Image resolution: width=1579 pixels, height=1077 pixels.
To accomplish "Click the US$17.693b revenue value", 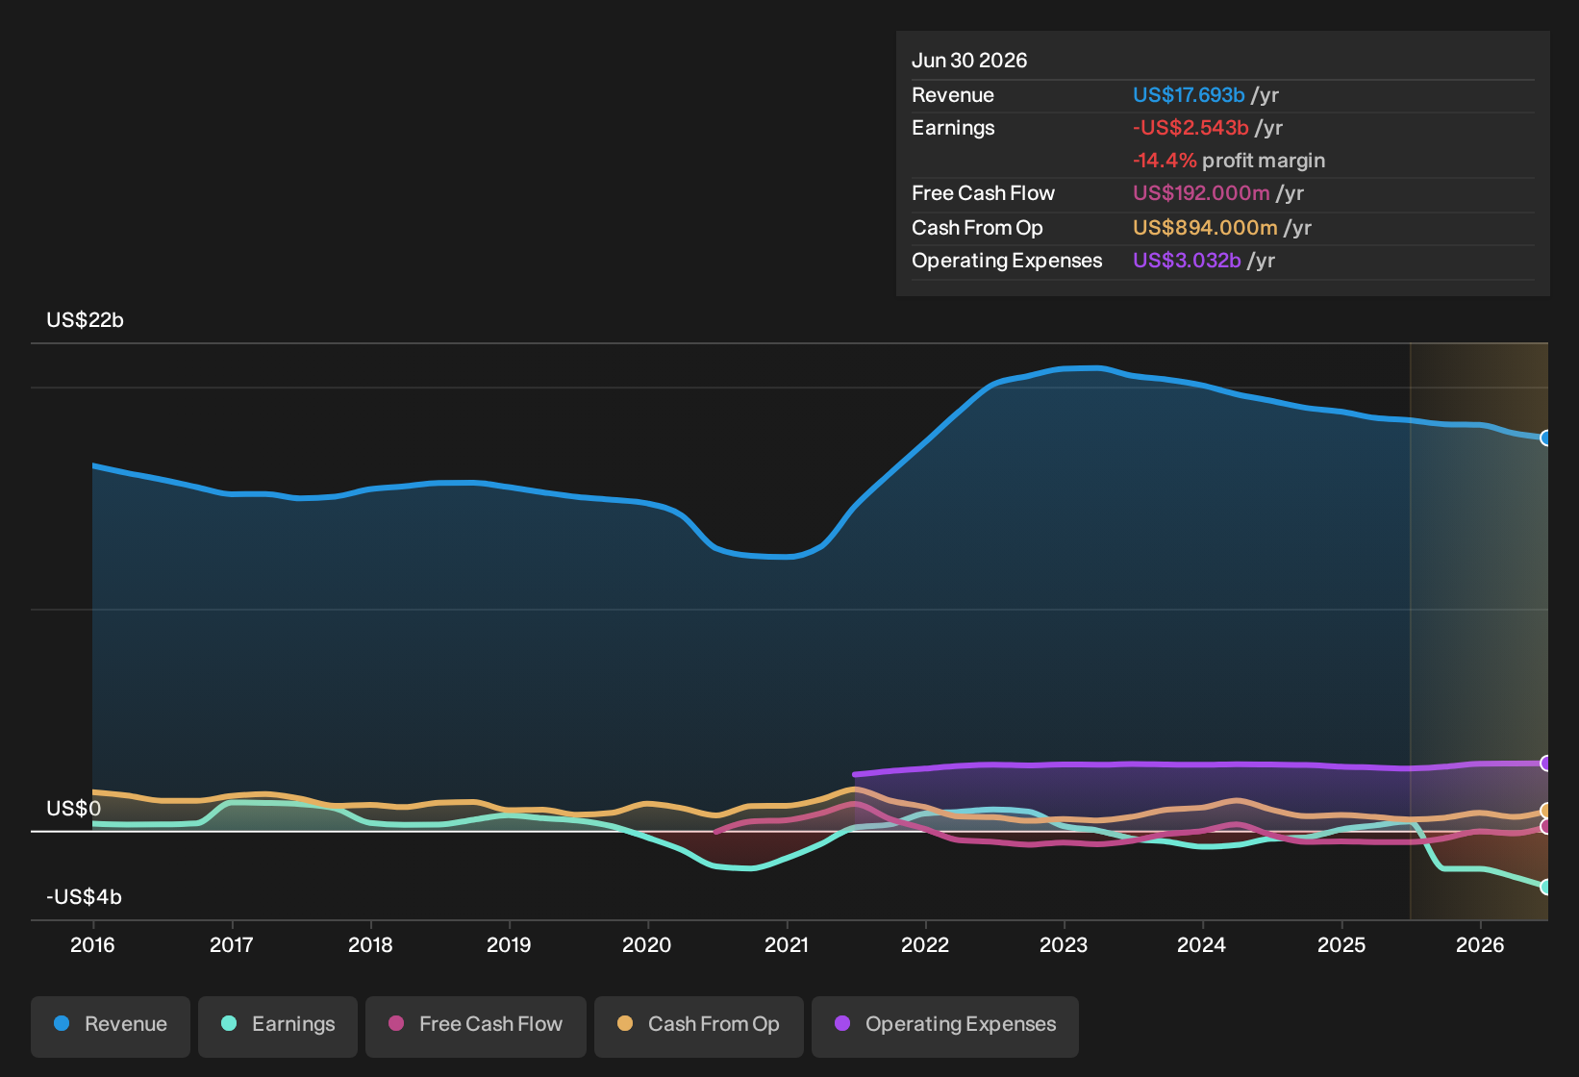I will point(1189,95).
